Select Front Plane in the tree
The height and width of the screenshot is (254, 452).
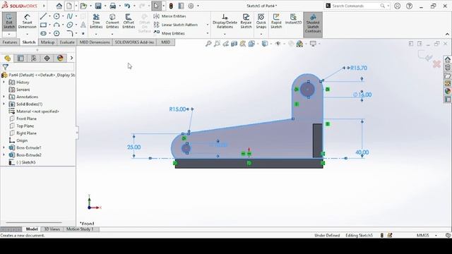coord(26,119)
